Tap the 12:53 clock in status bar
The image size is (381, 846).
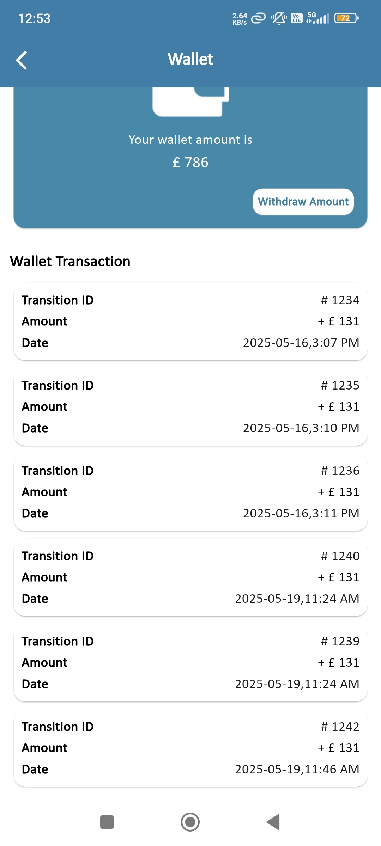(34, 18)
